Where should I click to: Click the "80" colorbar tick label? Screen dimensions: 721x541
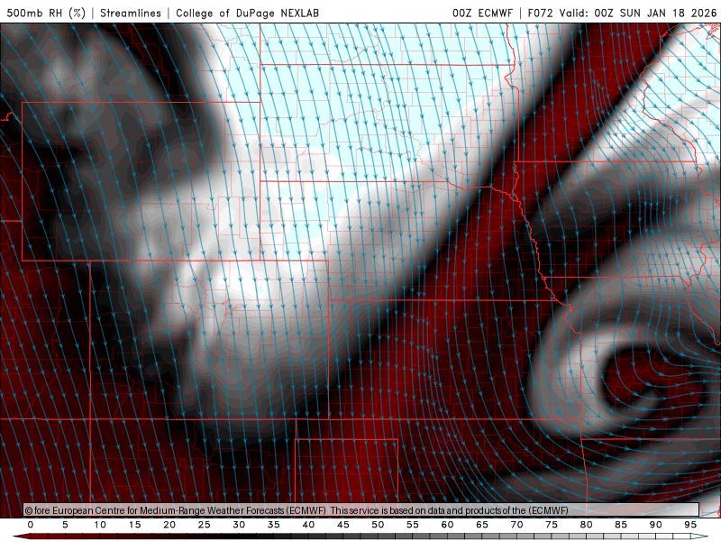(x=587, y=525)
